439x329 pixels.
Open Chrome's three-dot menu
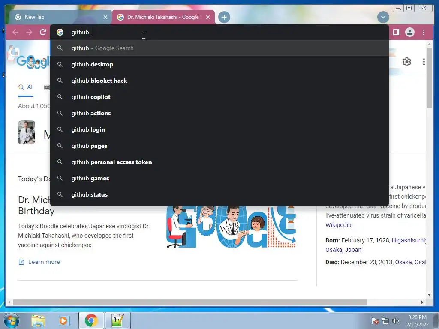pos(424,33)
